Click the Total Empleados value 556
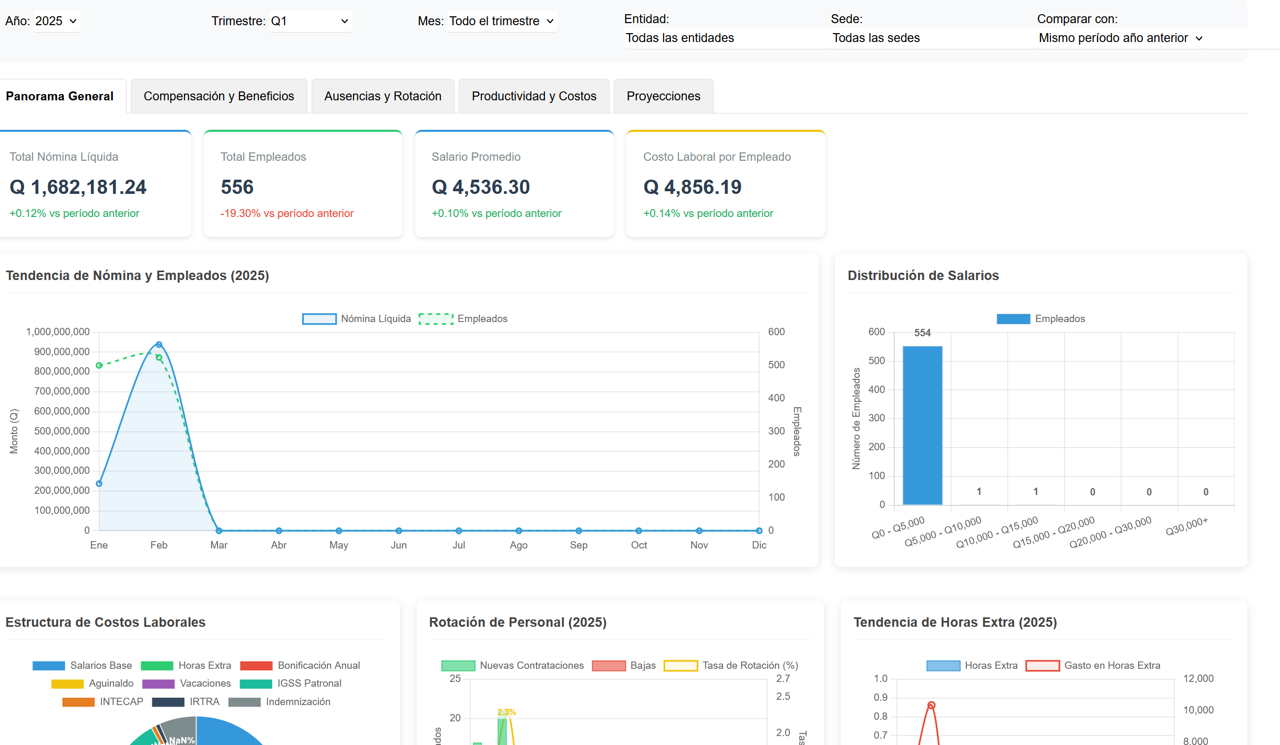Viewport: 1280px width, 745px height. tap(237, 187)
